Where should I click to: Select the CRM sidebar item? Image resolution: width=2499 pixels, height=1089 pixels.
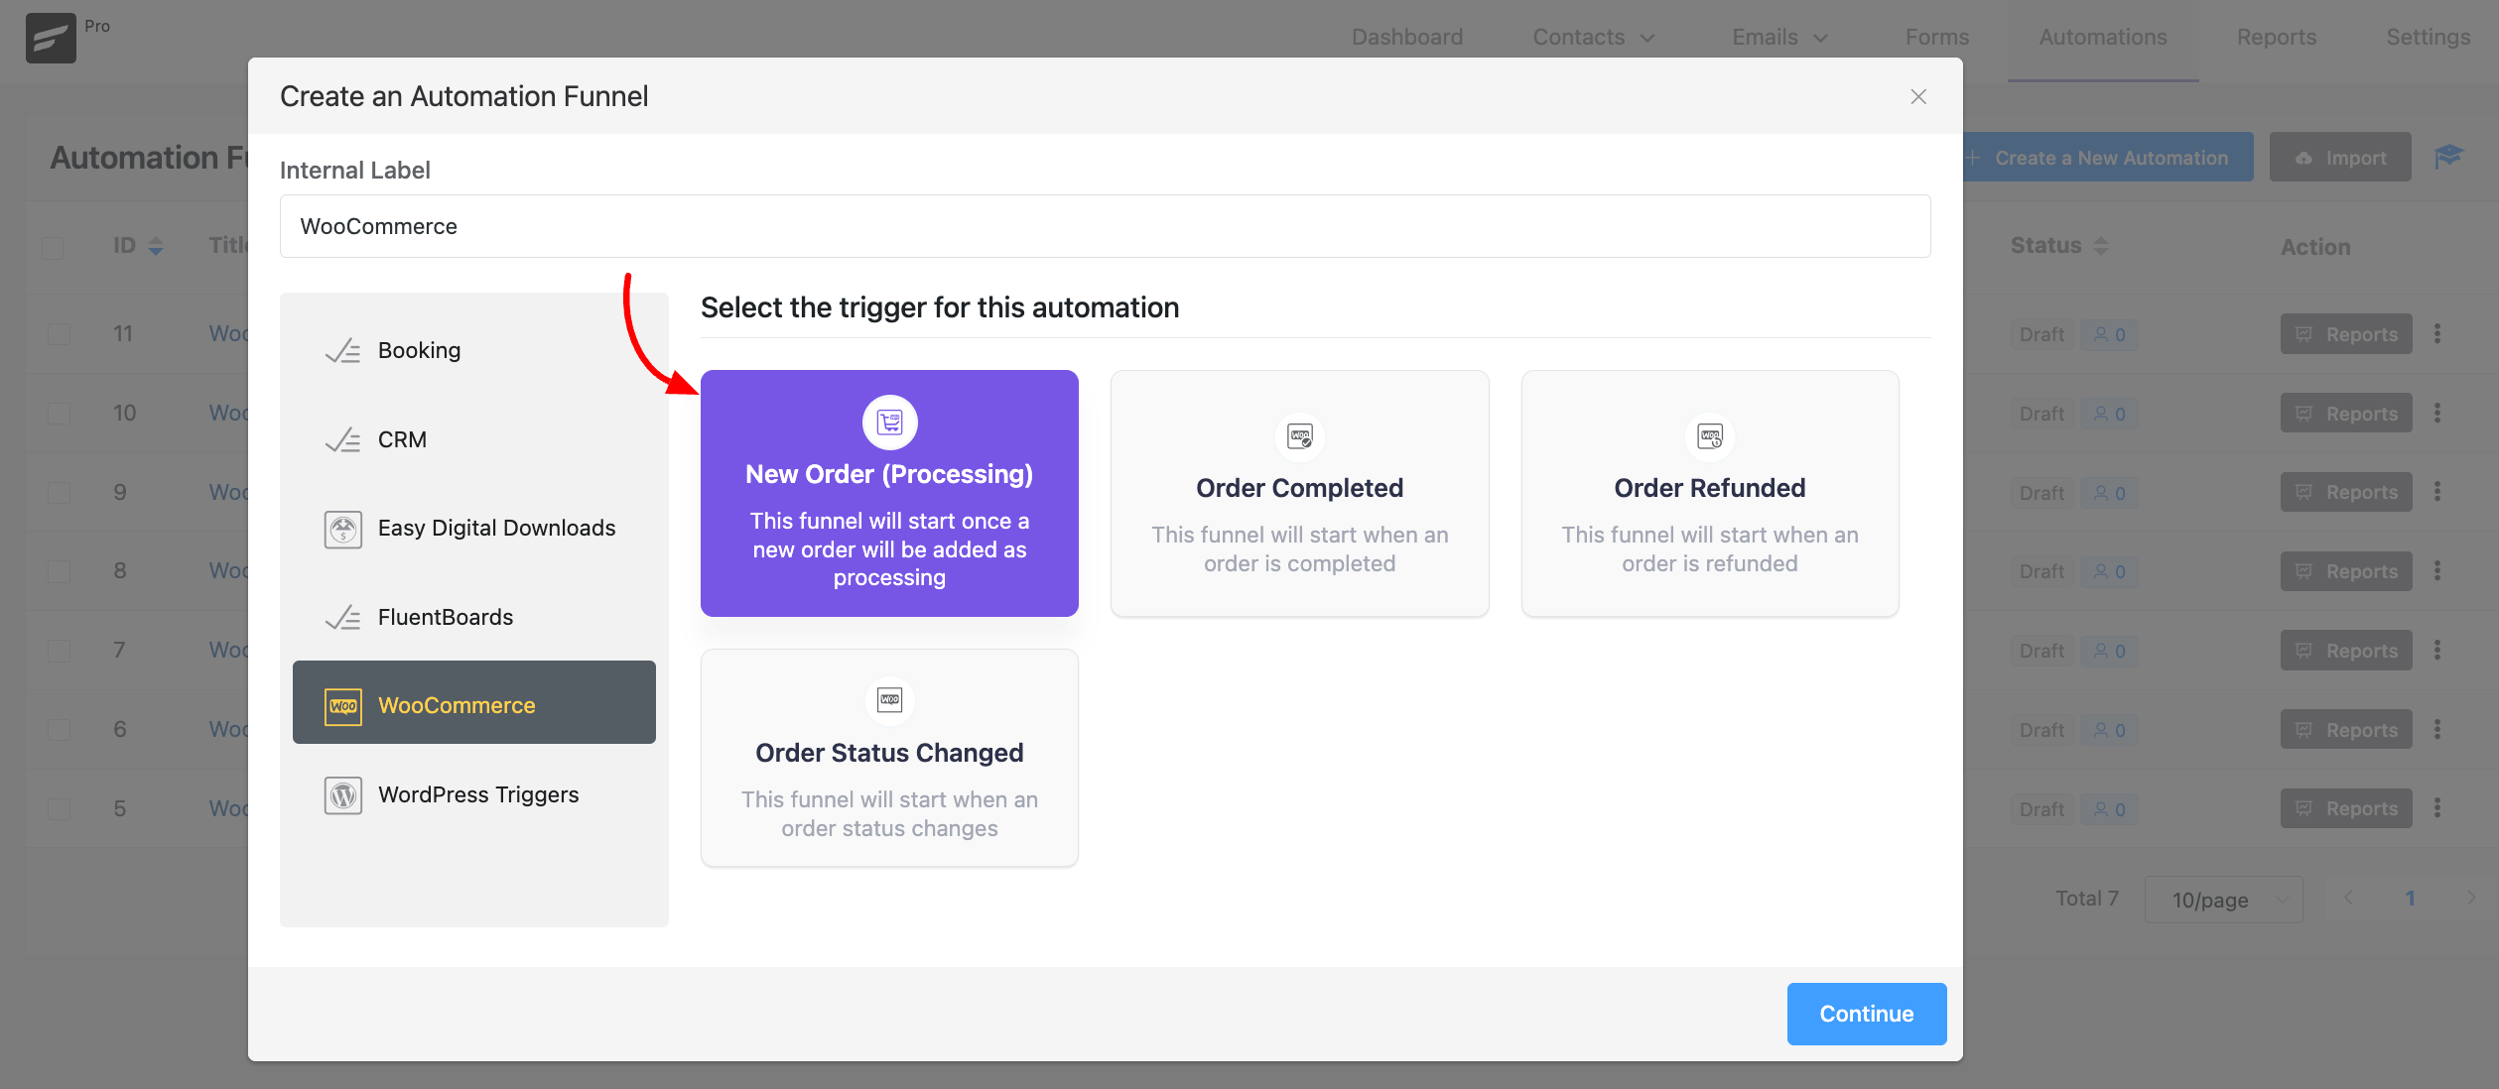point(402,436)
